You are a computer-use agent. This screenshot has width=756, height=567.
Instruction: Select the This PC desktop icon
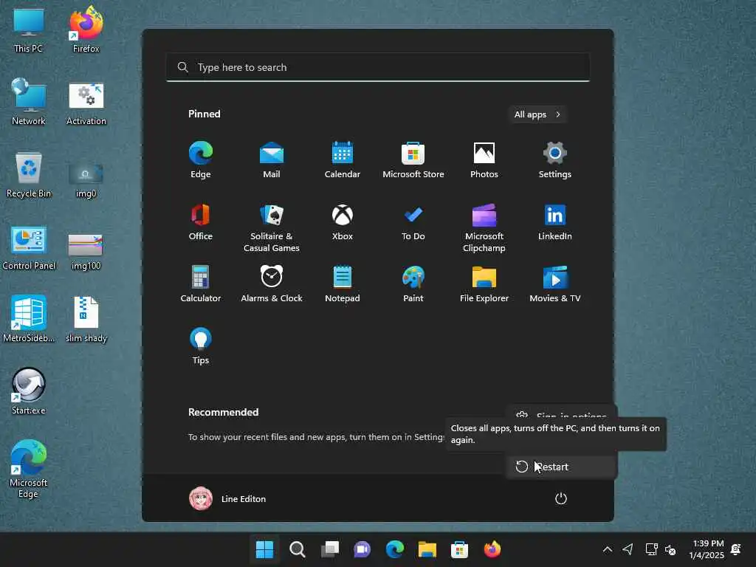(x=29, y=30)
